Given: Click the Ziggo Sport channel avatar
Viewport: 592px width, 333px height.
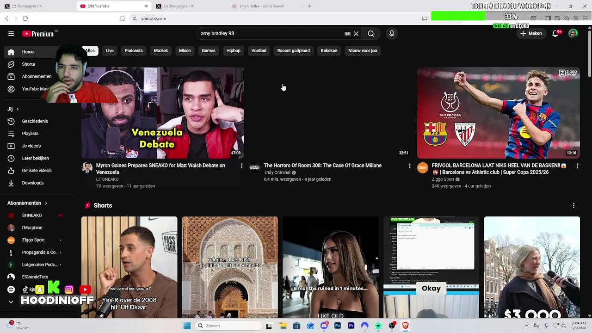Looking at the screenshot, I should [423, 167].
